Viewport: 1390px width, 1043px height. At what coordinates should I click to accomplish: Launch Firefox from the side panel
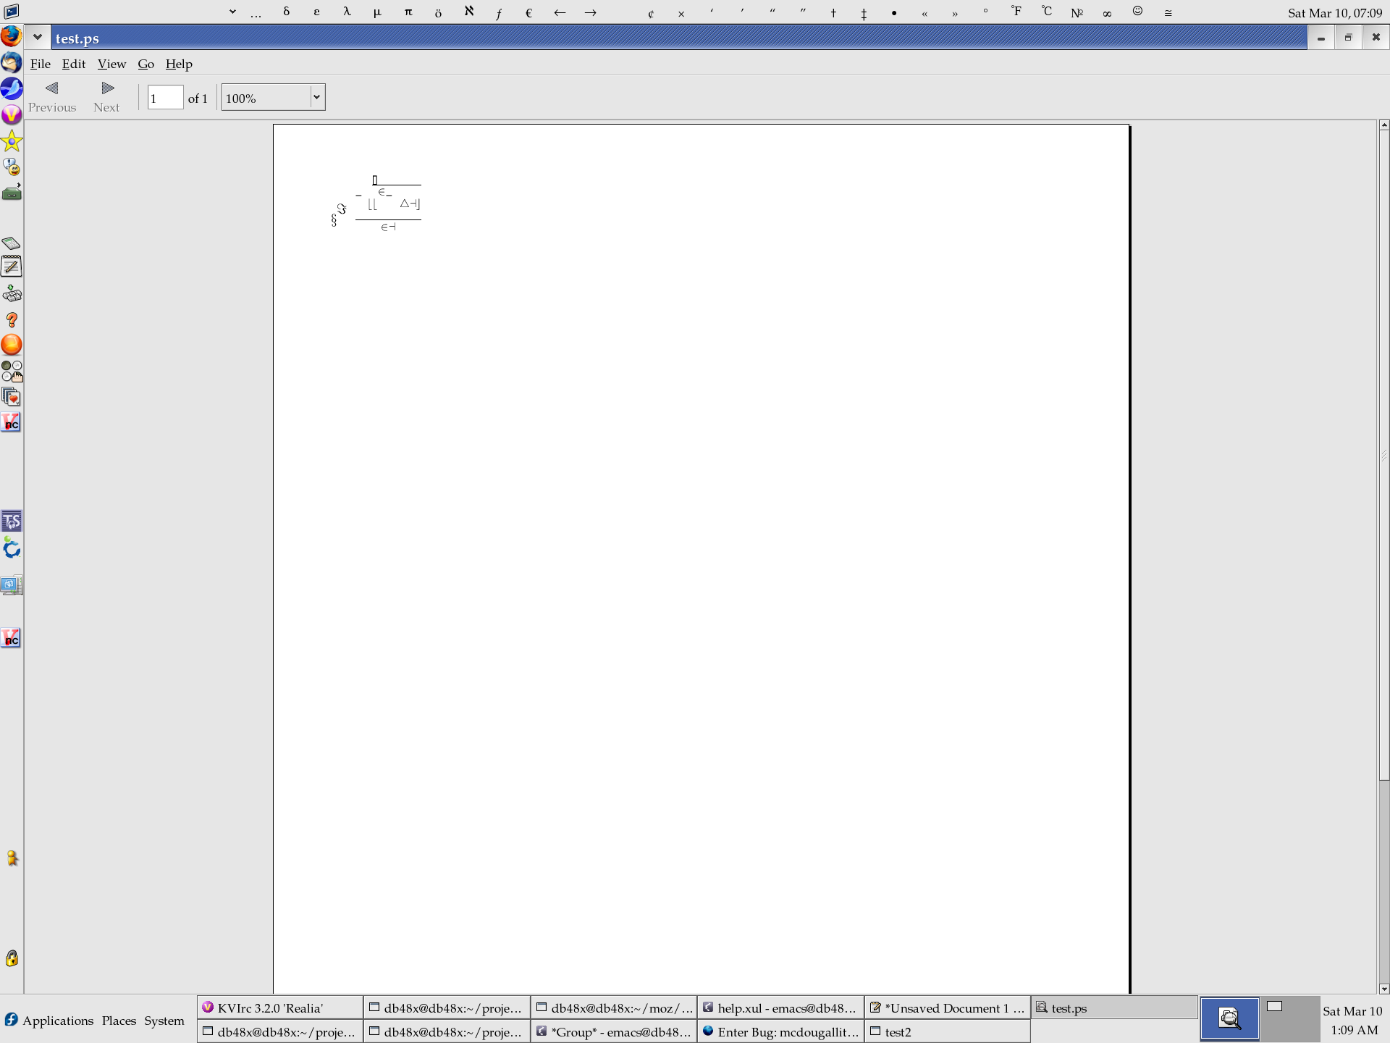(12, 36)
